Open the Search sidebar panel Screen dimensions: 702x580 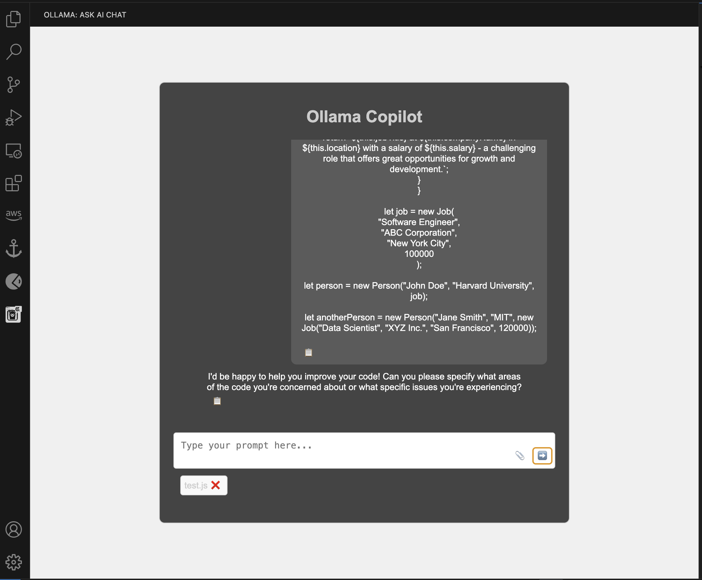[x=14, y=52]
